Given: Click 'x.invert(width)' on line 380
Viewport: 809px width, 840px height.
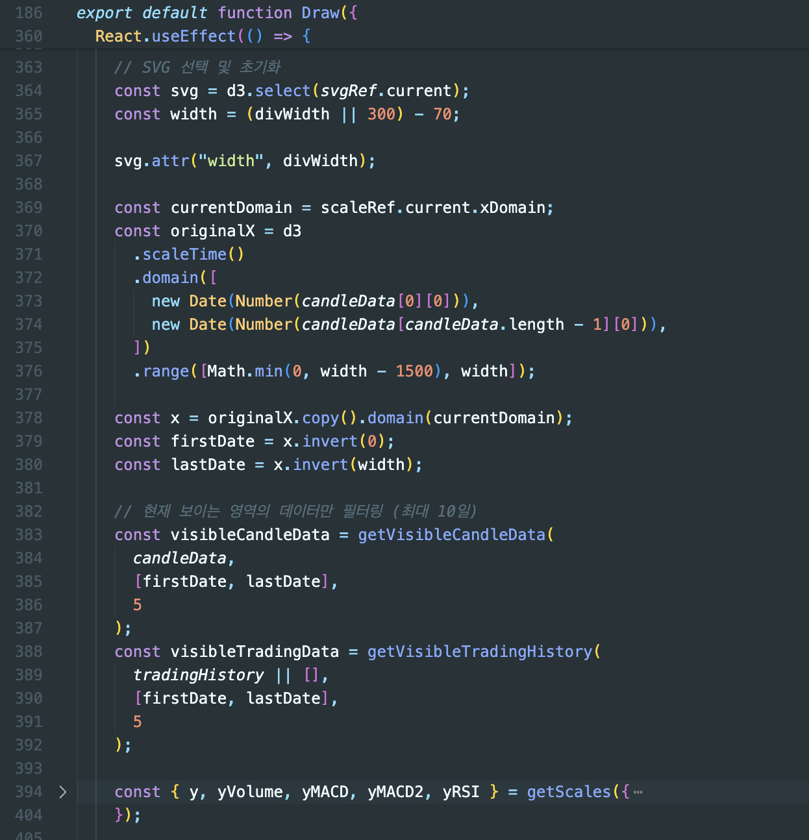Looking at the screenshot, I should coord(344,464).
